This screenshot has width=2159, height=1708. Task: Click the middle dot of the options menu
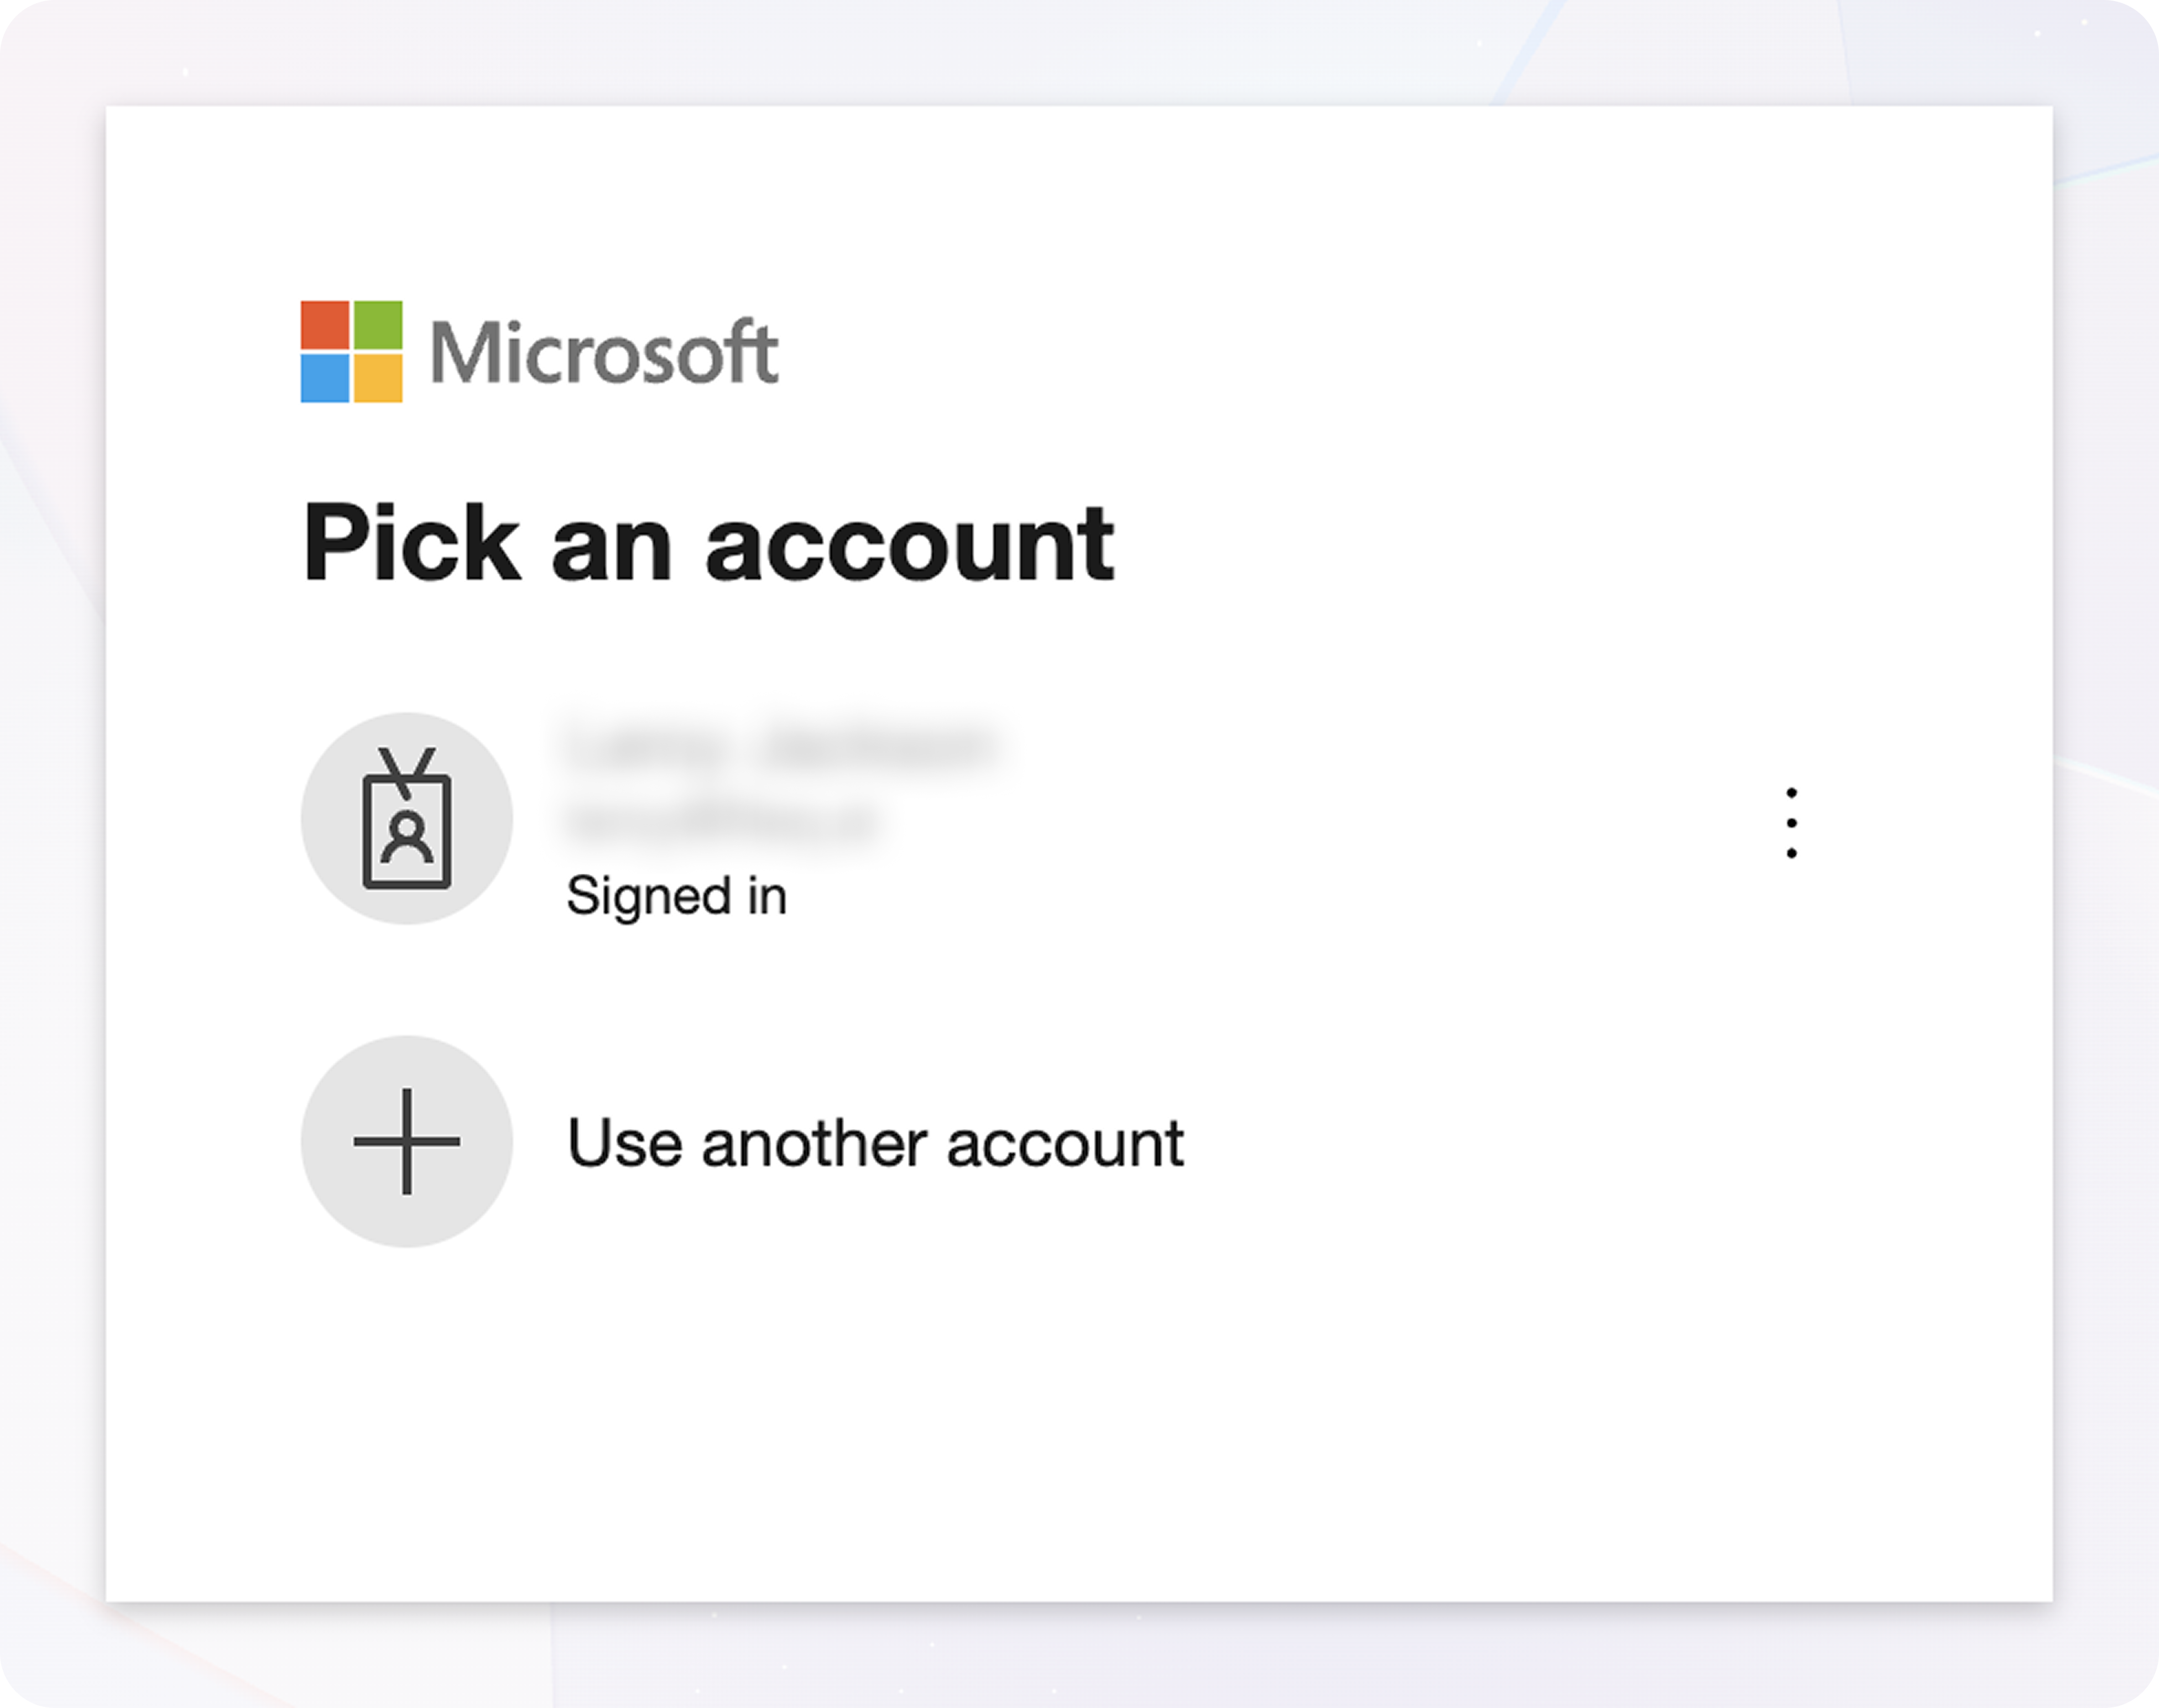tap(1791, 822)
